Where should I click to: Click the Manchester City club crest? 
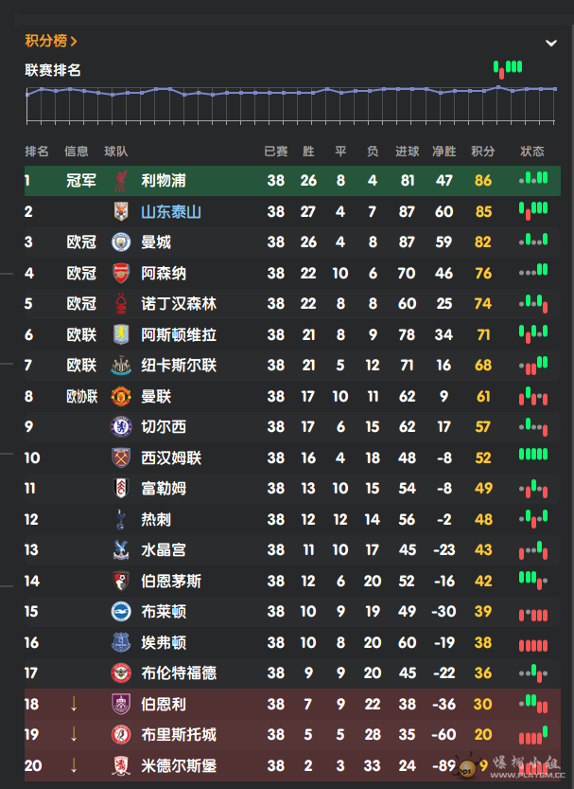tap(121, 242)
